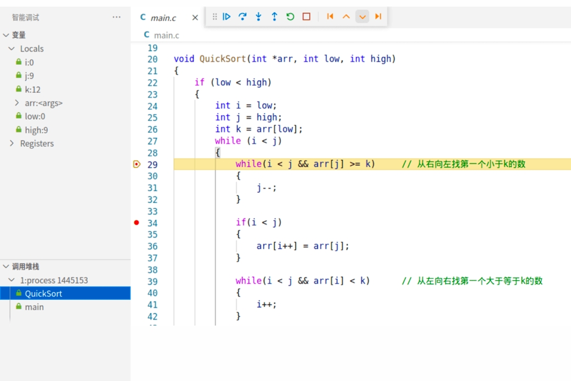
Task: Switch to the main.c tab
Action: [x=163, y=18]
